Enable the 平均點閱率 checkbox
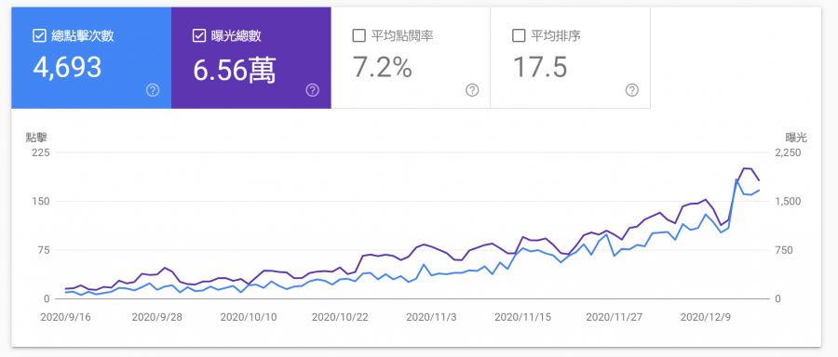This screenshot has width=838, height=357. pyautogui.click(x=358, y=35)
